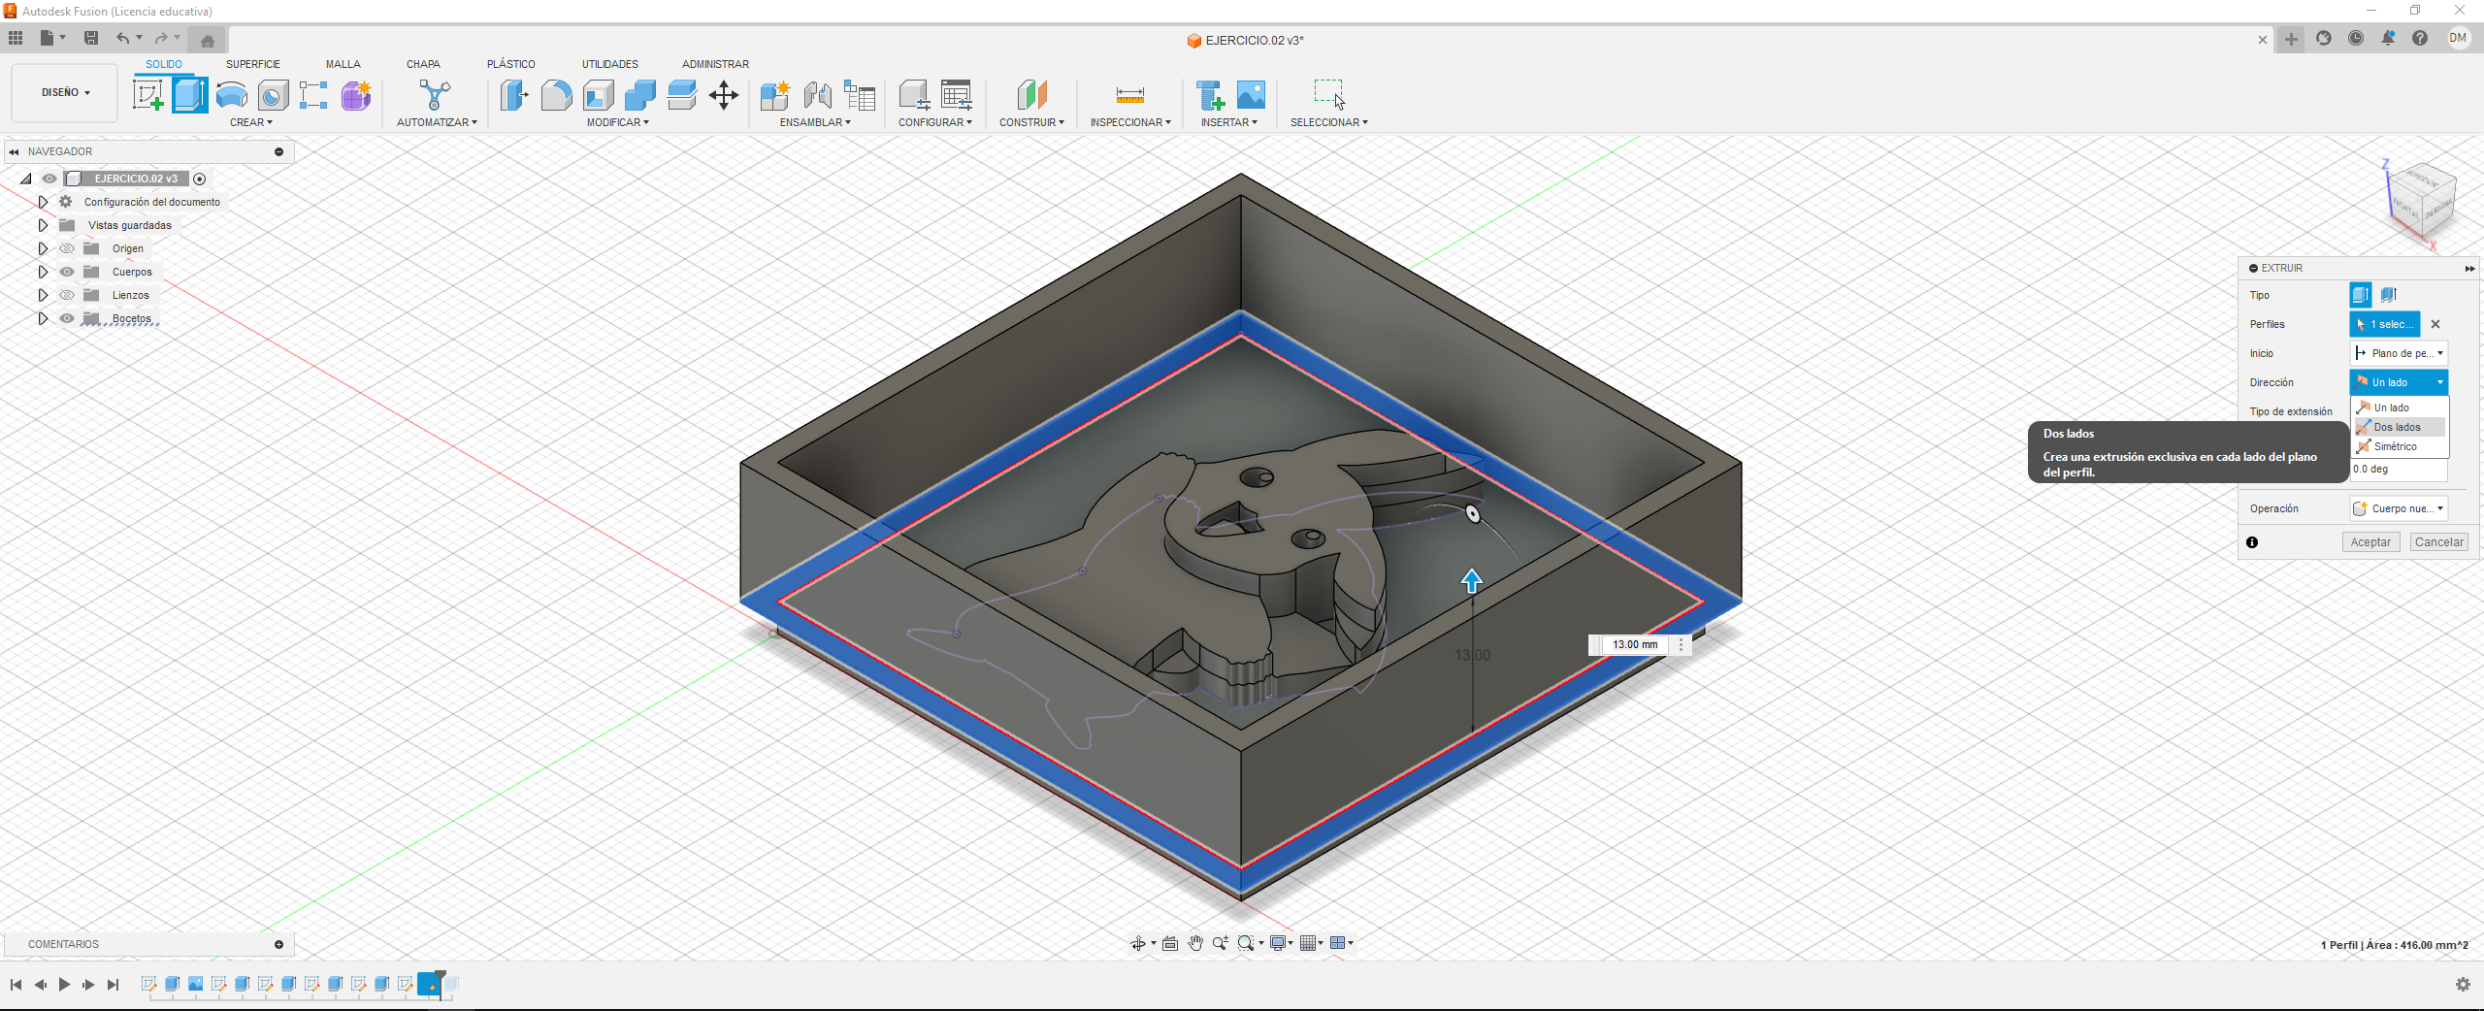Click the blue extrude distance arrow manipulator
The height and width of the screenshot is (1011, 2484).
pyautogui.click(x=1472, y=581)
